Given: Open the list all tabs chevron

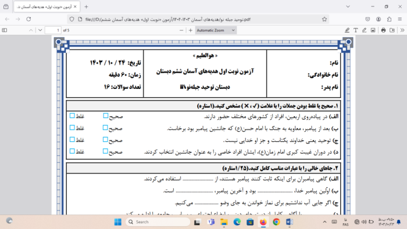Looking at the screenshot, I should click(x=348, y=7).
